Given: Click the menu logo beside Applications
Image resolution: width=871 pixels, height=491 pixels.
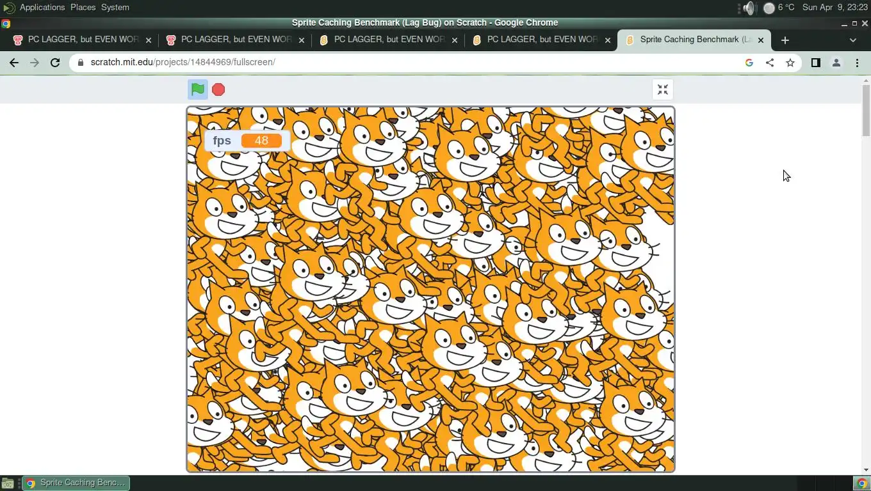Looking at the screenshot, I should pyautogui.click(x=9, y=8).
